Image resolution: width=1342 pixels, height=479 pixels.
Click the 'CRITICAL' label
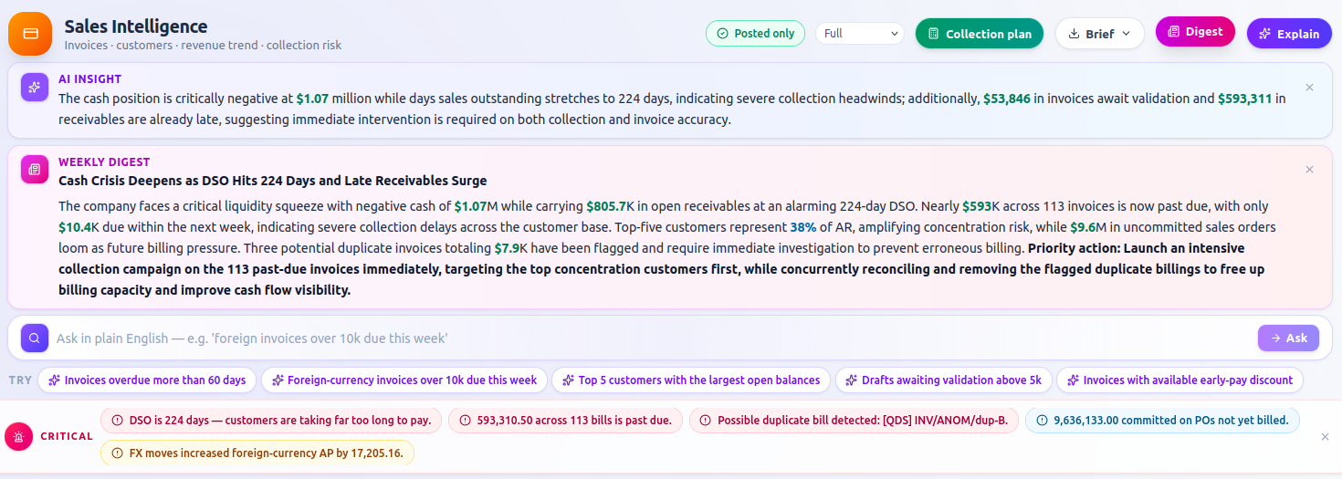tap(67, 437)
